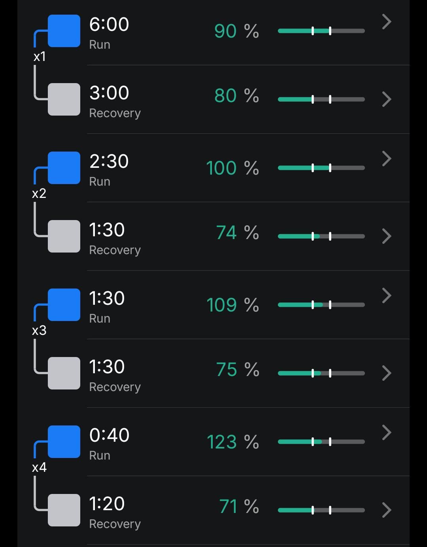
Task: Tap the x1 repeat count label
Action: [x=40, y=57]
